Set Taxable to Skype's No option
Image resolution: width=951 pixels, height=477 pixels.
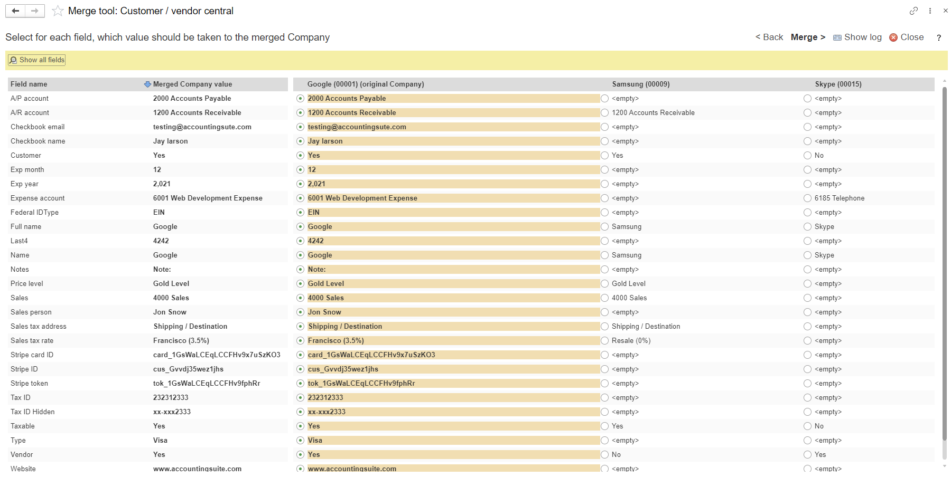pos(807,426)
